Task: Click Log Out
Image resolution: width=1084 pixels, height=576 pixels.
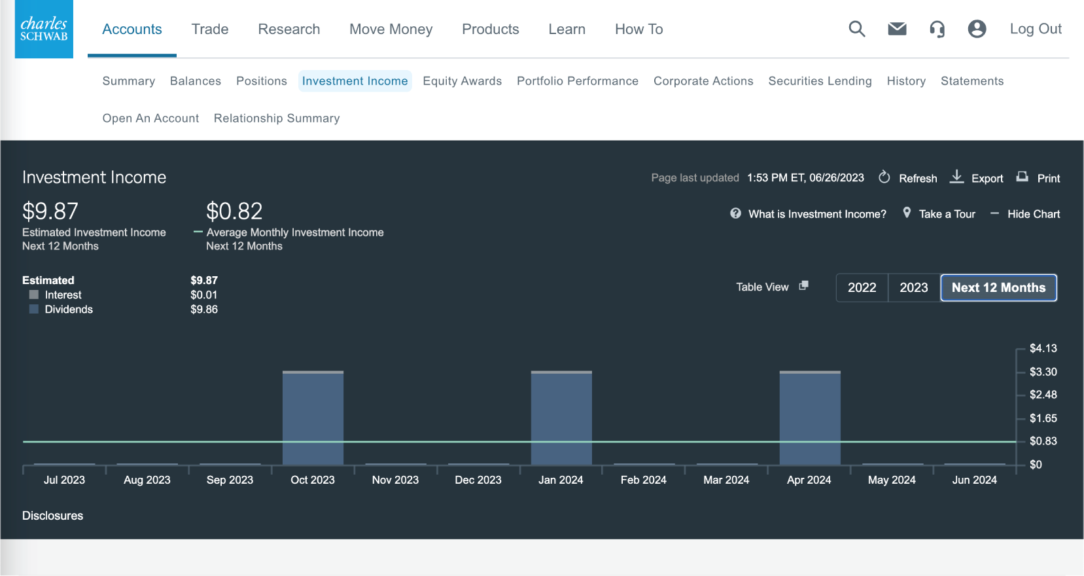Action: coord(1036,29)
